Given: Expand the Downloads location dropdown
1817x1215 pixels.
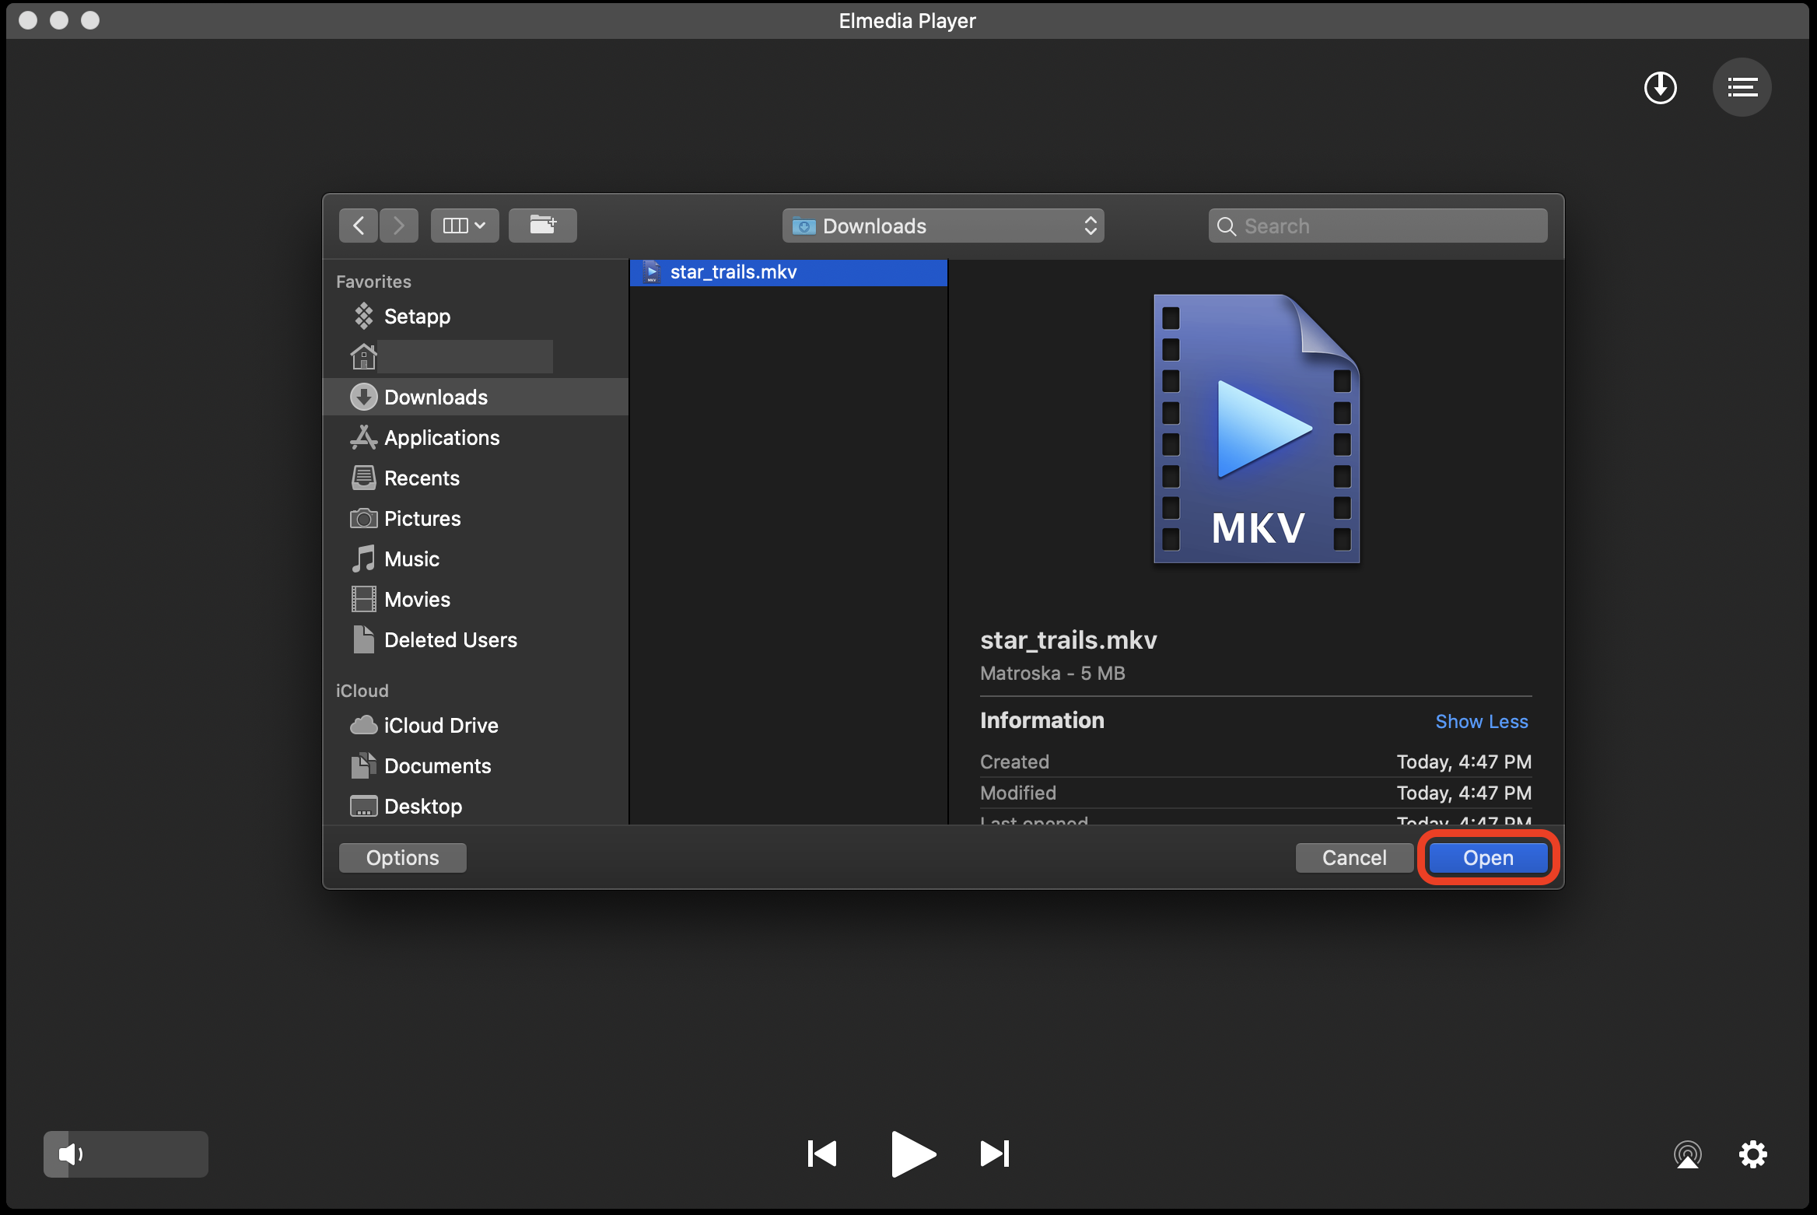Looking at the screenshot, I should pyautogui.click(x=945, y=226).
